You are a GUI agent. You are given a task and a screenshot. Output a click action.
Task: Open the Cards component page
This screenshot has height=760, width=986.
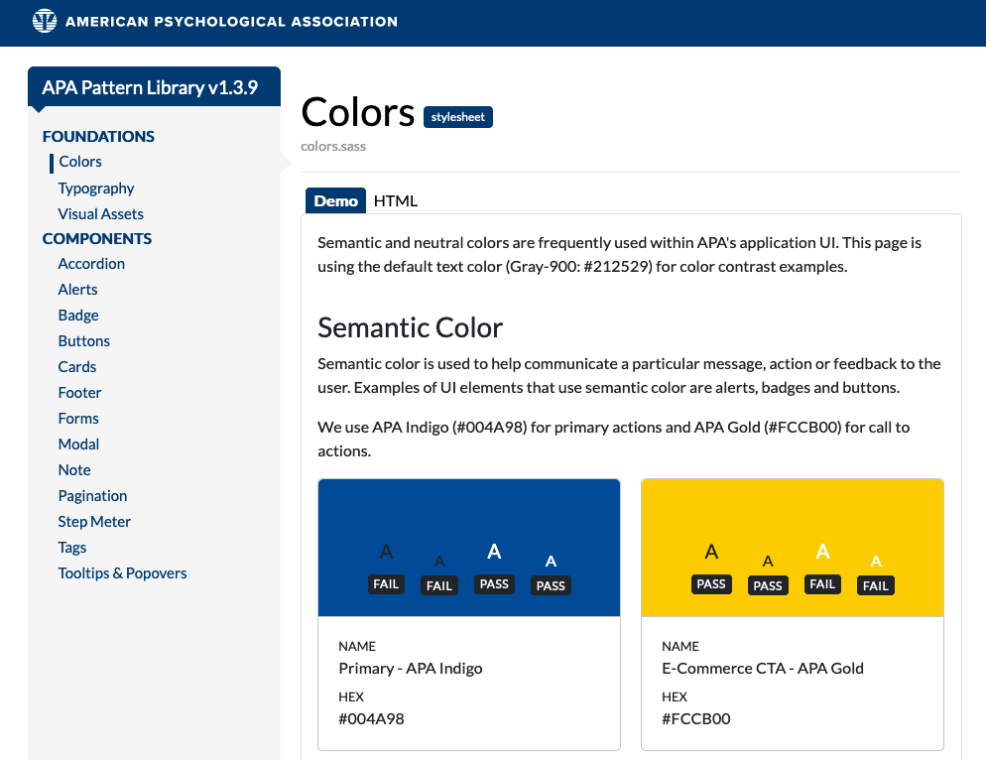click(x=77, y=367)
